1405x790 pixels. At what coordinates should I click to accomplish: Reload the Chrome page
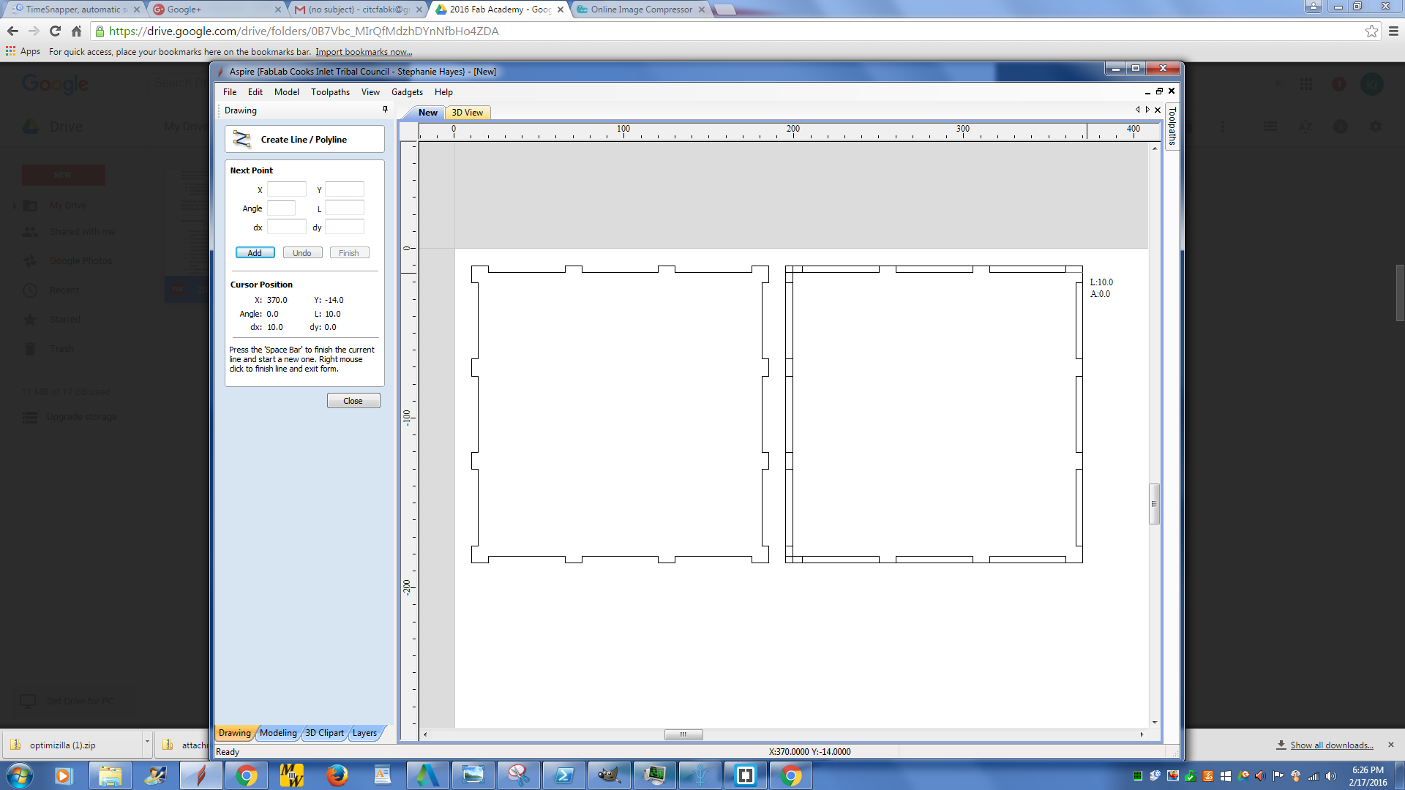click(55, 31)
